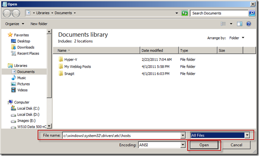This screenshot has width=259, height=156.
Task: Click Libraries in the breadcrumb path
Action: 43,13
